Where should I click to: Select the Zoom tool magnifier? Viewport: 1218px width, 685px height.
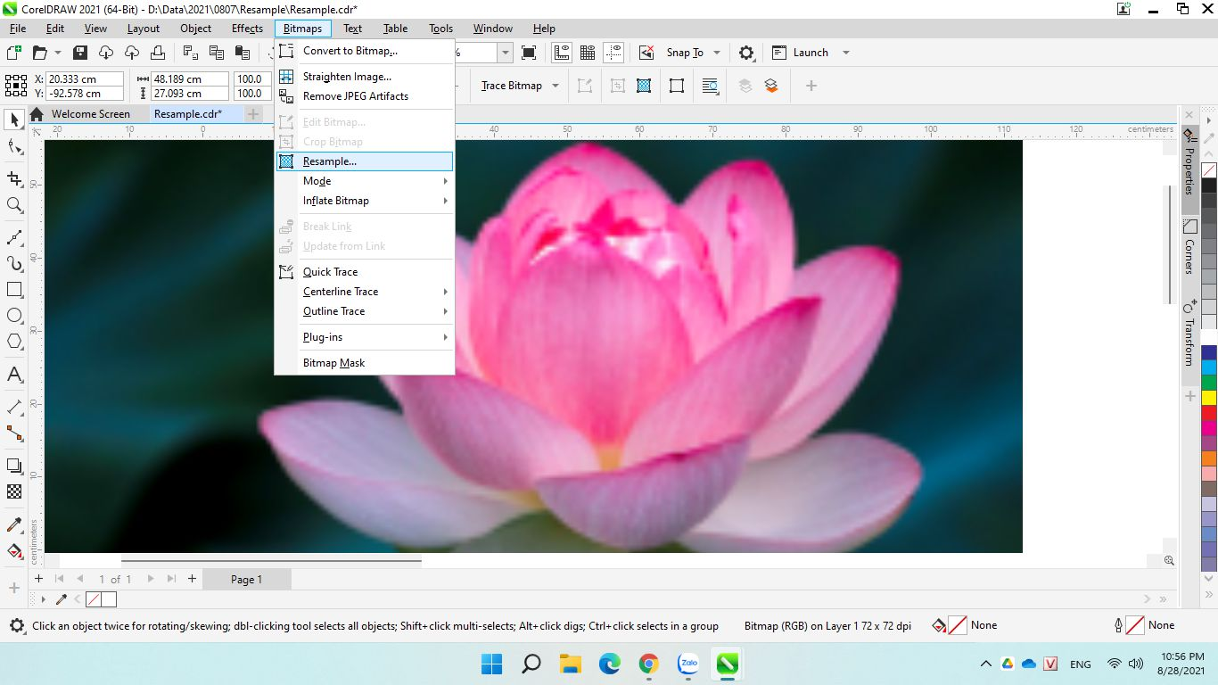click(14, 205)
